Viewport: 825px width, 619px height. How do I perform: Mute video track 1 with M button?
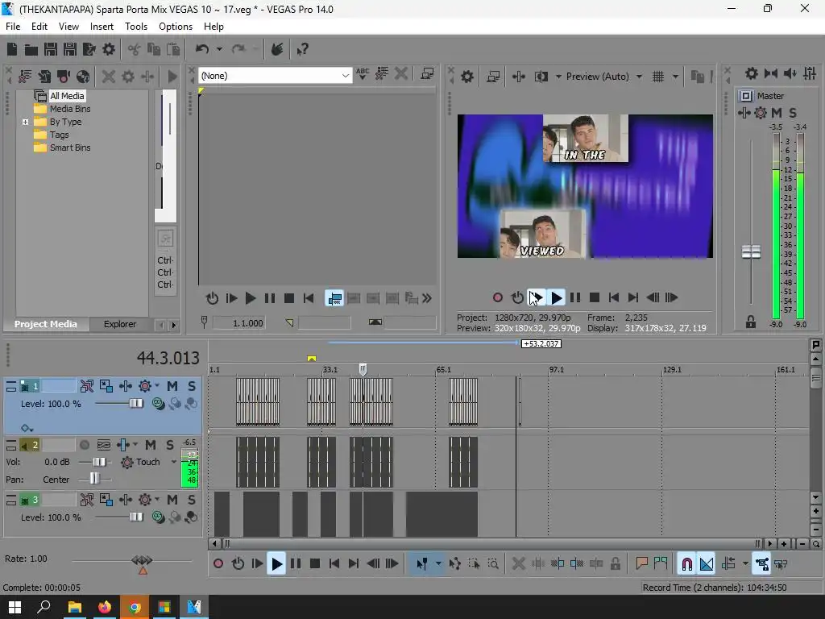[172, 386]
